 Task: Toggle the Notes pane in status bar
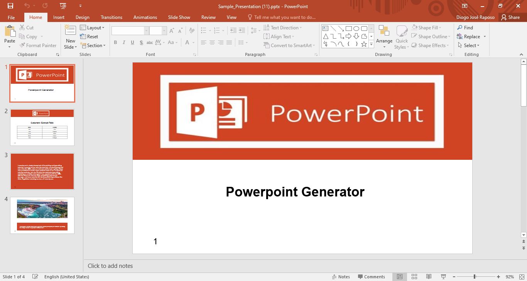(341, 277)
